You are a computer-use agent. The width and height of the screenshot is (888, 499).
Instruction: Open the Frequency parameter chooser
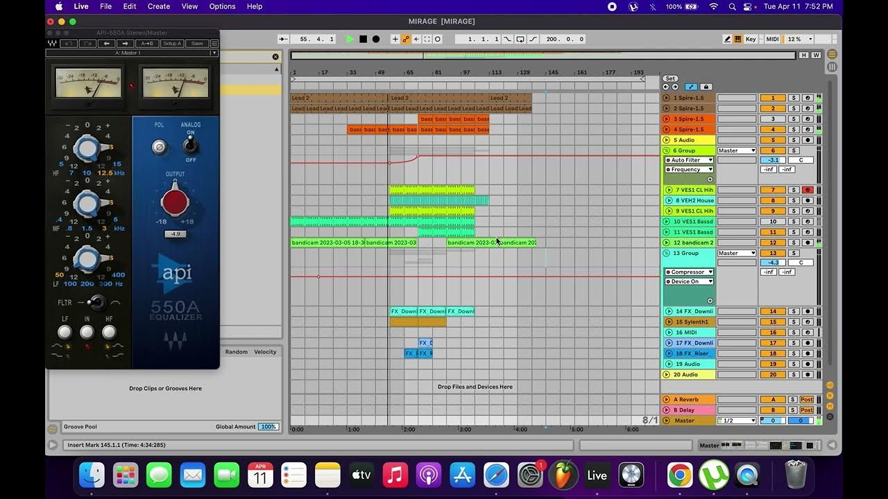point(689,170)
